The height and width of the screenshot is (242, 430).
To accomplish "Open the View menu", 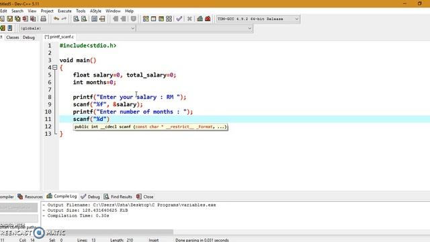I will (x=32, y=11).
